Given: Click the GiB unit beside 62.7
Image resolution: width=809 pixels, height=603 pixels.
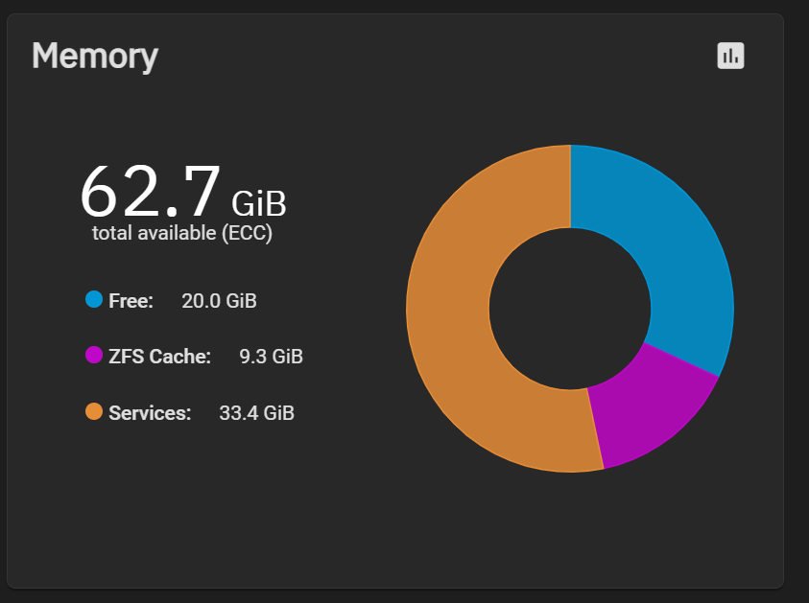Looking at the screenshot, I should click(258, 203).
